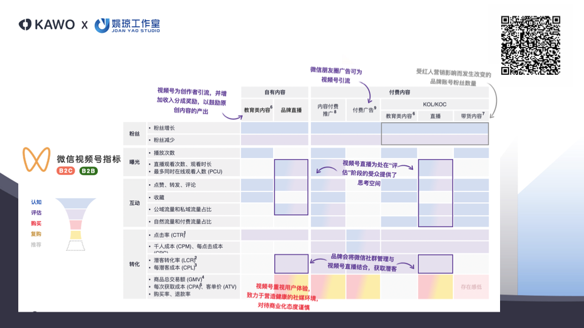The image size is (584, 328).
Task: Click 教育类内容 header in the 自有内容 group
Action: (257, 110)
